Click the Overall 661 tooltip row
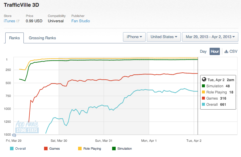 pyautogui.click(x=214, y=105)
